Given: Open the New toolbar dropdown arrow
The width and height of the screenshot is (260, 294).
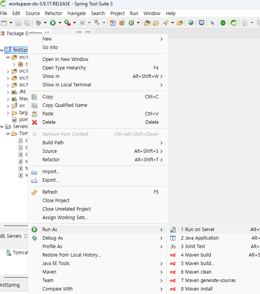Looking at the screenshot, I should [x=11, y=23].
